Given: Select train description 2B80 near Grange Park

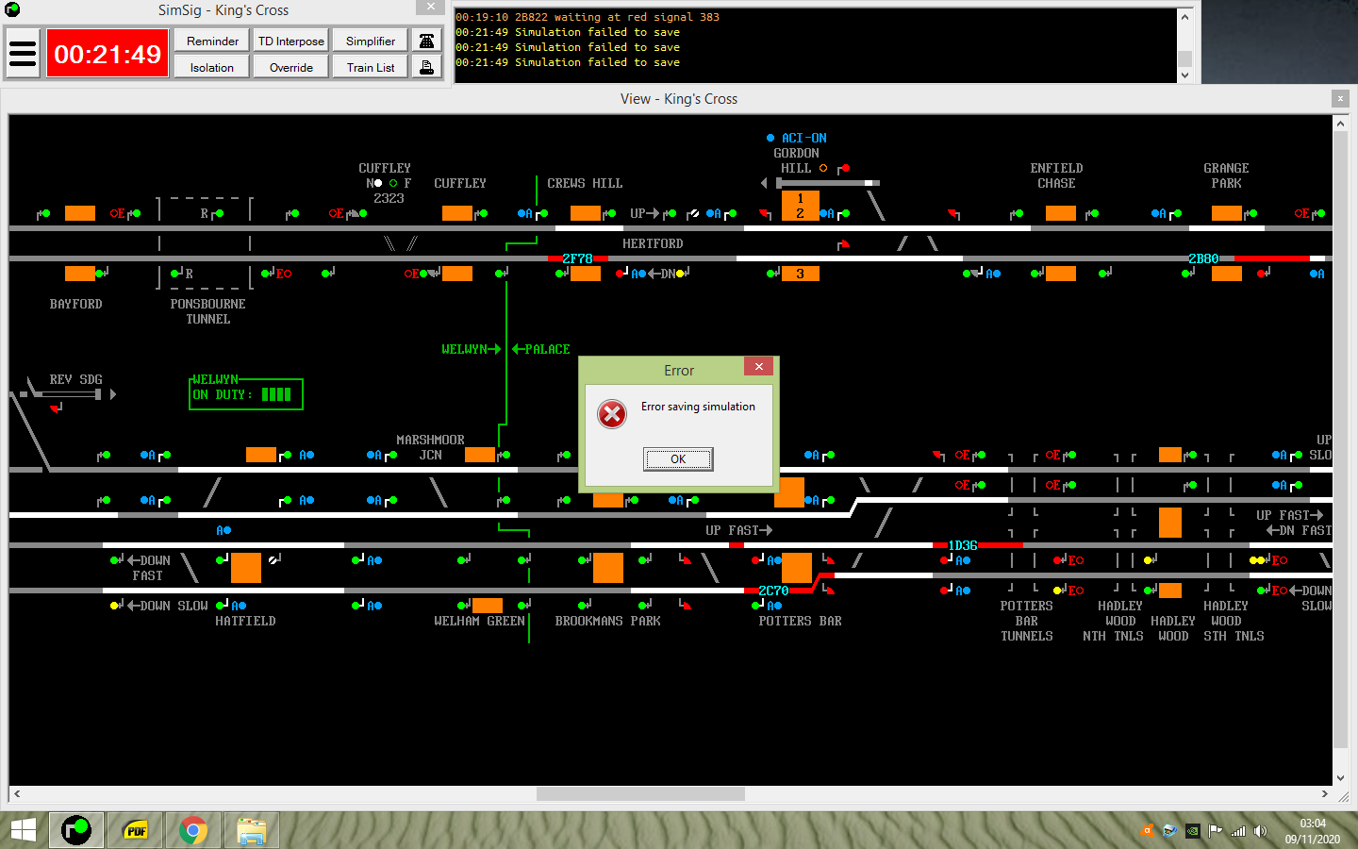Looking at the screenshot, I should (1203, 258).
